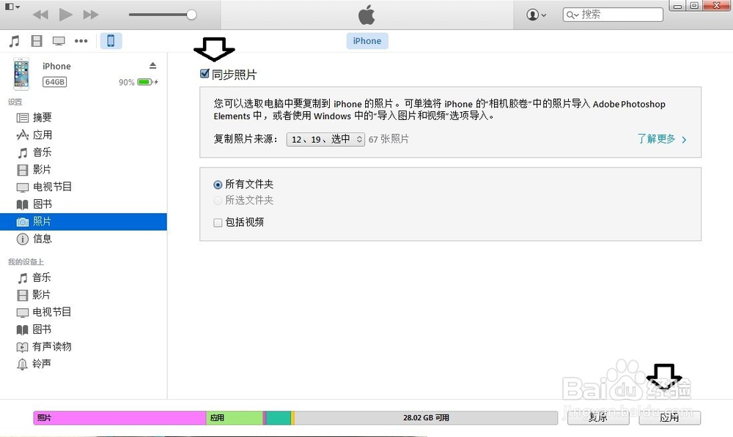This screenshot has width=733, height=437.
Task: Click the 了解更多 link
Action: click(x=657, y=138)
